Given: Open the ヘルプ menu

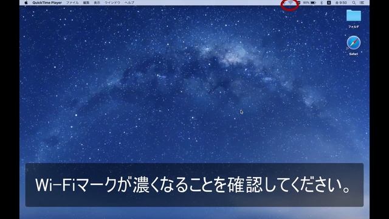Looking at the screenshot, I should 129,2.
